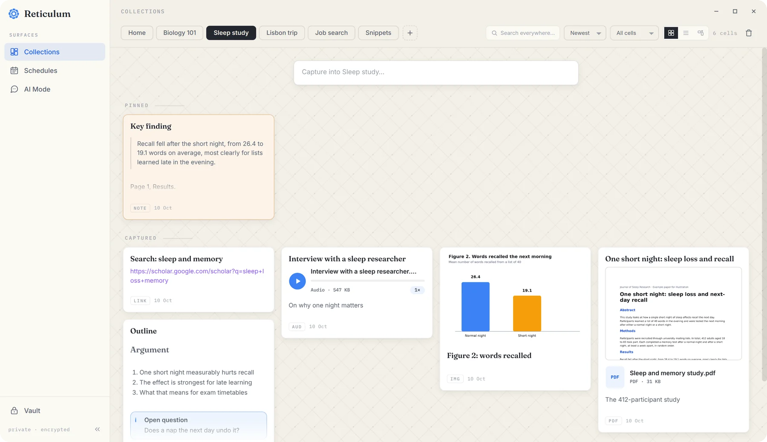Image resolution: width=767 pixels, height=442 pixels.
Task: Click the trash delete icon
Action: pos(749,33)
